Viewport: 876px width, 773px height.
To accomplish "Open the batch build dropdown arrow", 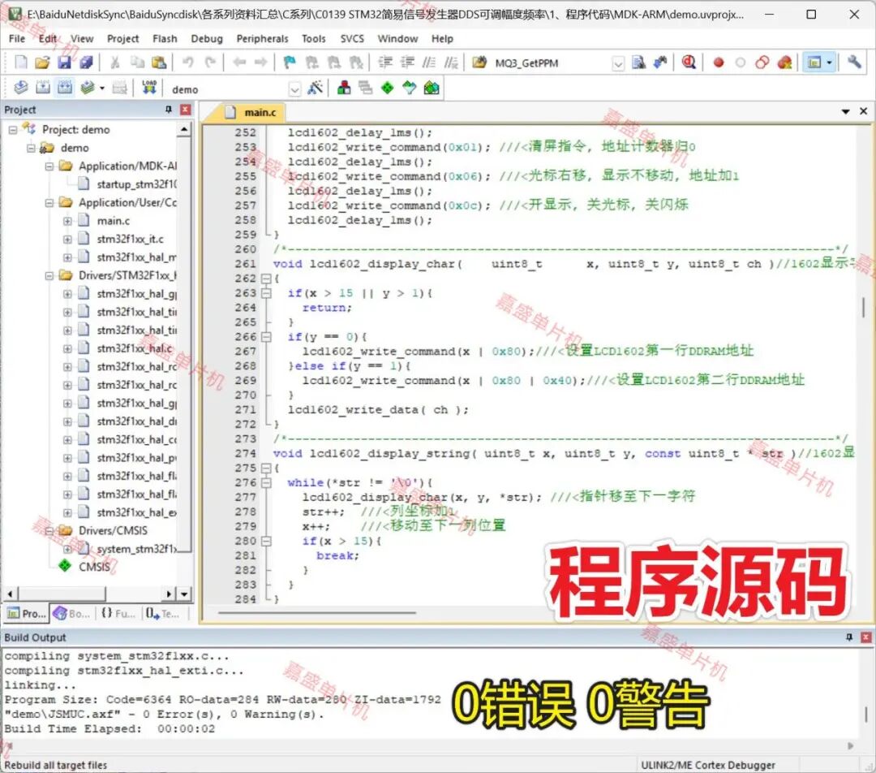I will click(101, 89).
